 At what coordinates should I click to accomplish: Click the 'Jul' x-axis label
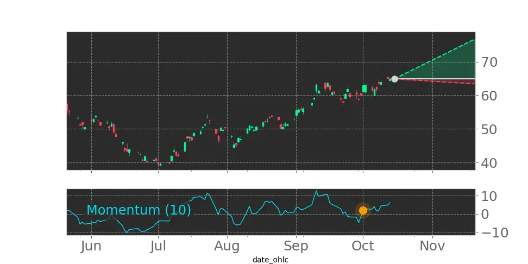tap(158, 246)
